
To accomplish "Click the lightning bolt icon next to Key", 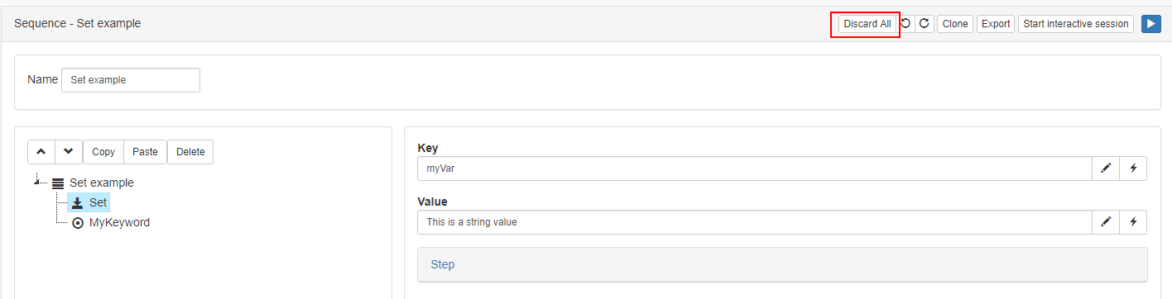I will [x=1133, y=168].
